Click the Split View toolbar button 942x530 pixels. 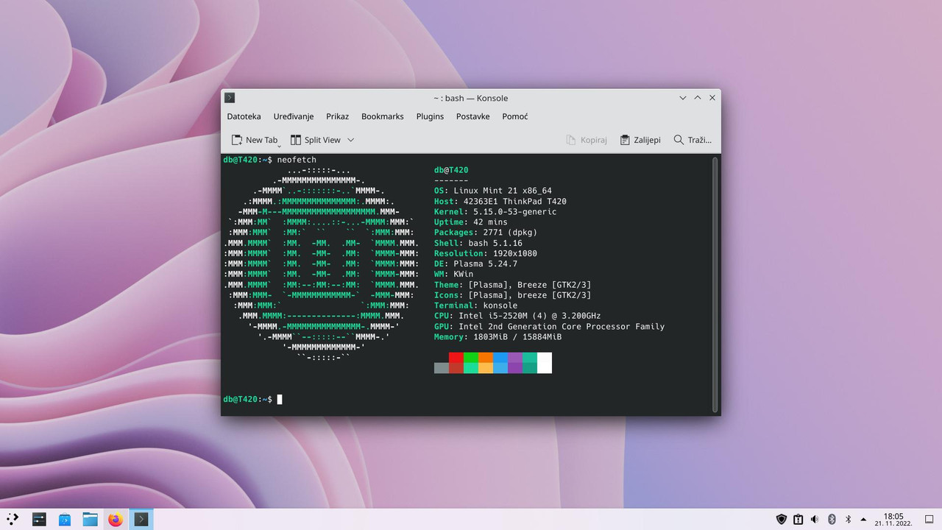point(316,140)
